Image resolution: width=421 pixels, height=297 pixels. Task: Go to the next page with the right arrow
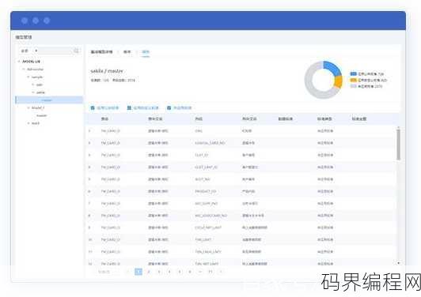click(x=221, y=272)
